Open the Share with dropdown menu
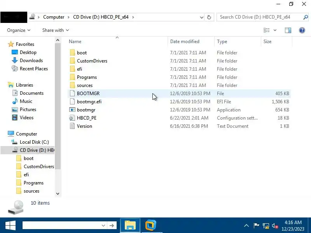Screen dimensions: 311x233 tap(56, 30)
